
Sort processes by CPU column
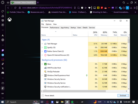(93, 34)
